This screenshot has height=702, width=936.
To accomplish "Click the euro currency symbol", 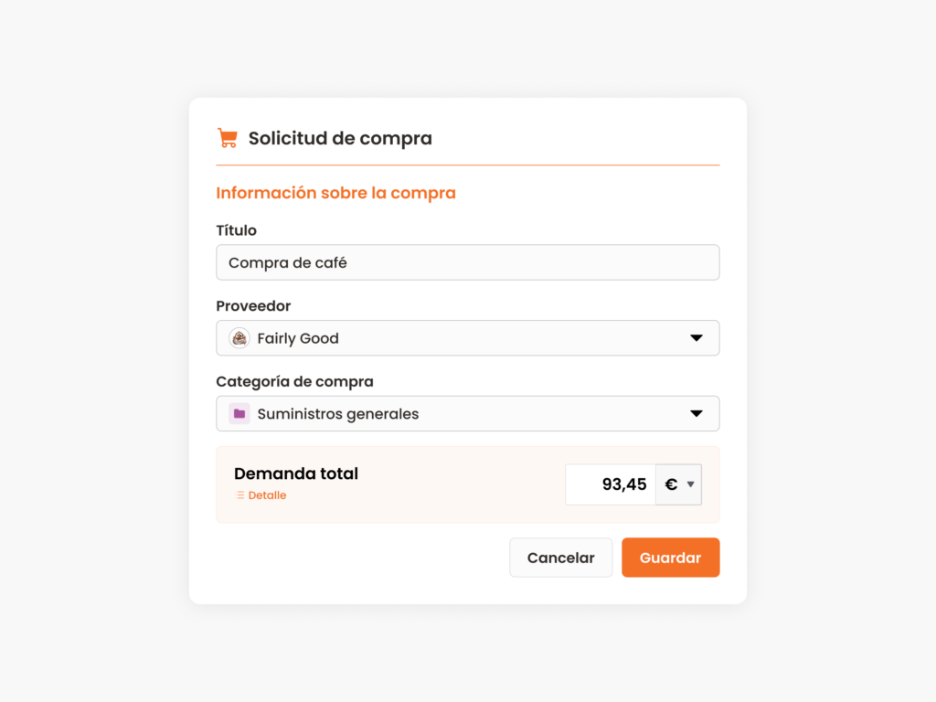I will [671, 484].
